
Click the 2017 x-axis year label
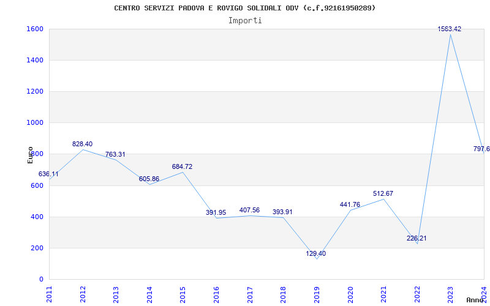coord(250,294)
